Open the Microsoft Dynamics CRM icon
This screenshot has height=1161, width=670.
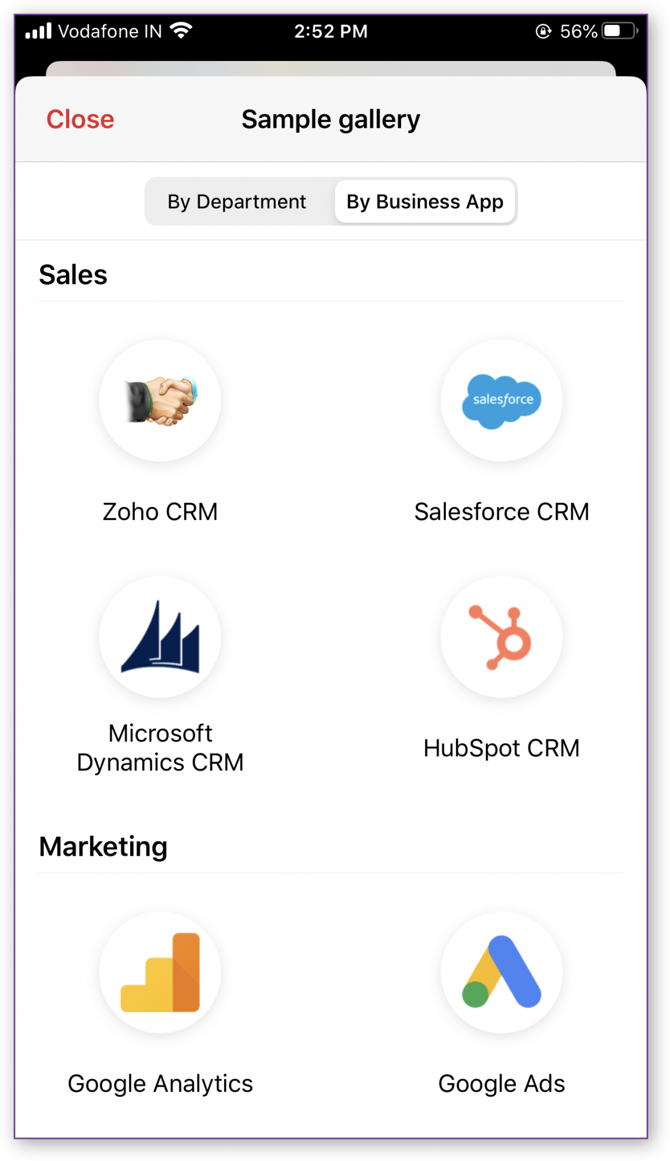161,637
